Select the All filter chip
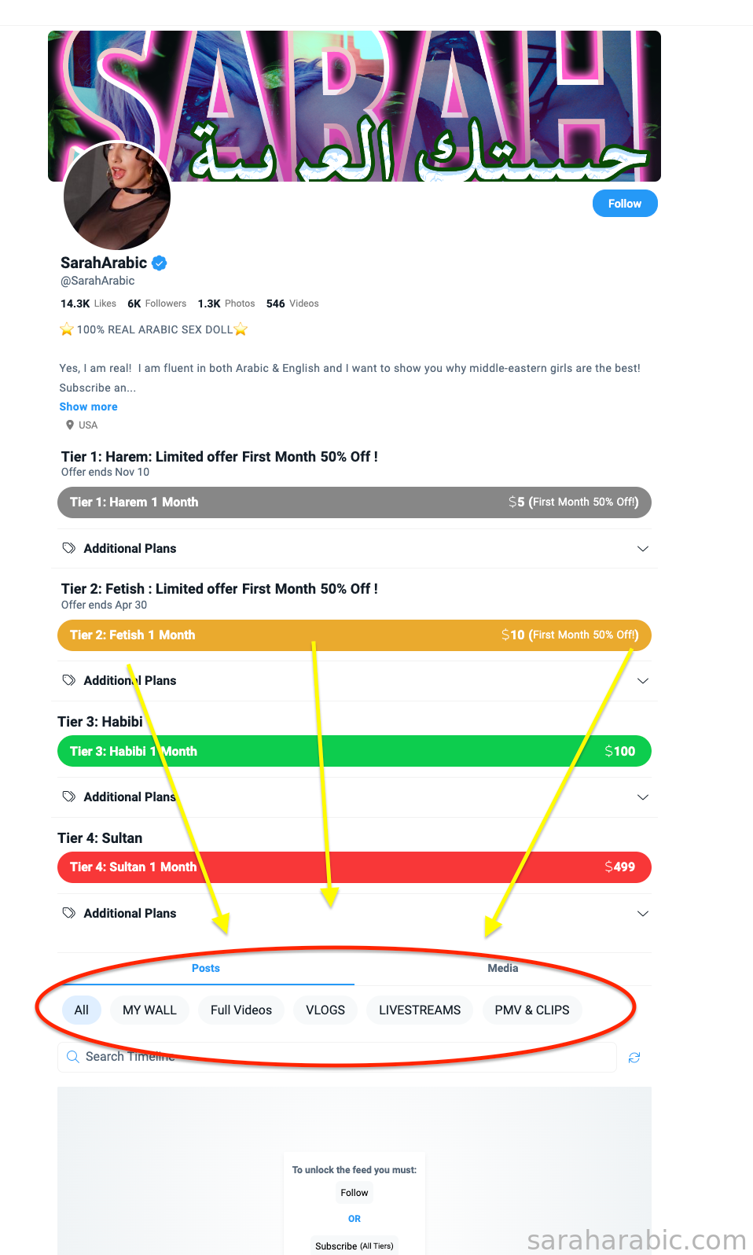Image resolution: width=753 pixels, height=1255 pixels. 82,1010
